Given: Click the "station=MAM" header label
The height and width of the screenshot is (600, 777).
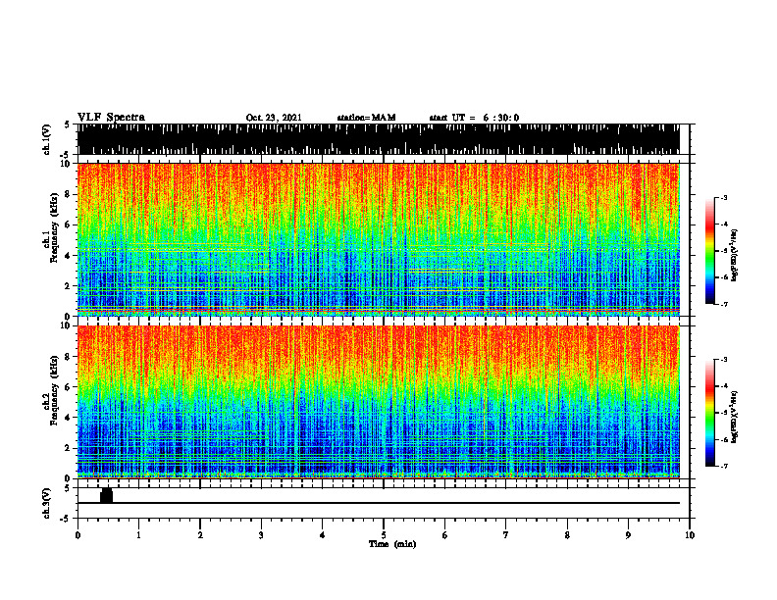Looking at the screenshot, I should coord(366,118).
